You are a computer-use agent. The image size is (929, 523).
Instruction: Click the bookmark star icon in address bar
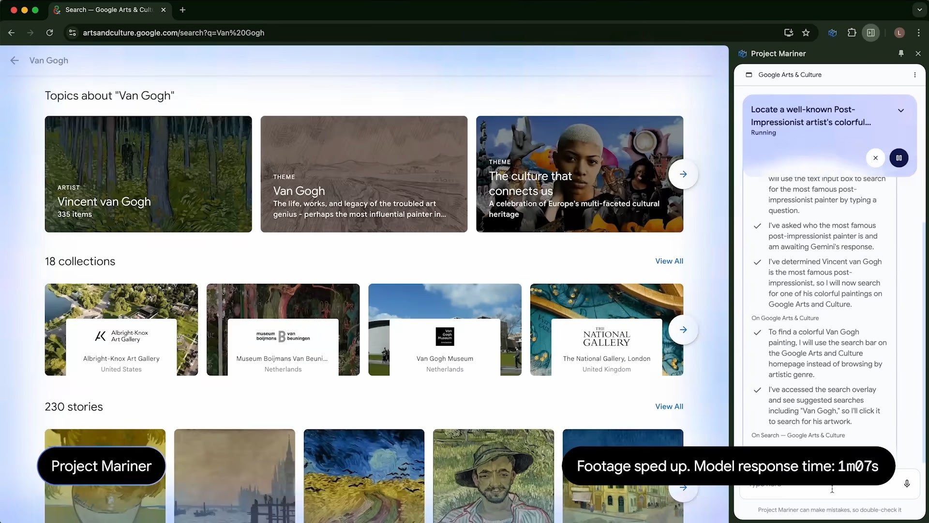coord(806,33)
